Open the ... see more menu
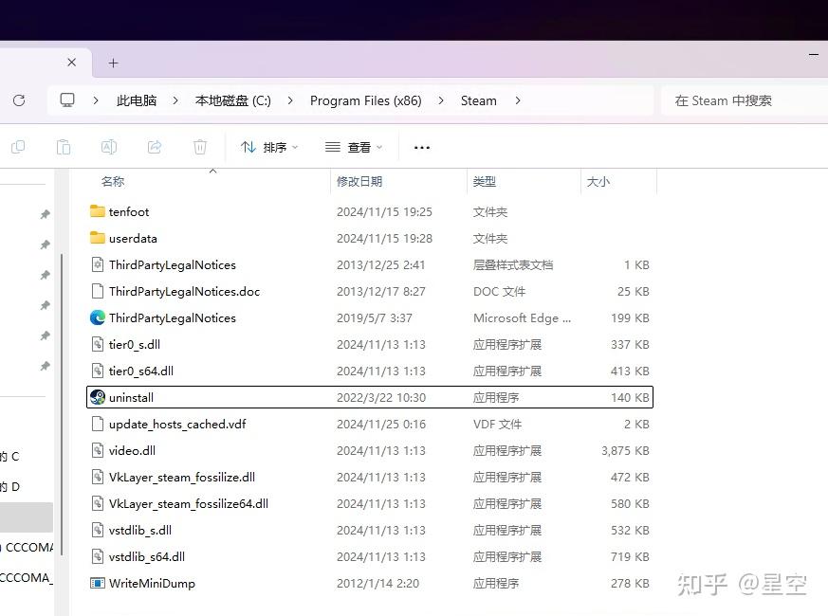 pos(421,147)
